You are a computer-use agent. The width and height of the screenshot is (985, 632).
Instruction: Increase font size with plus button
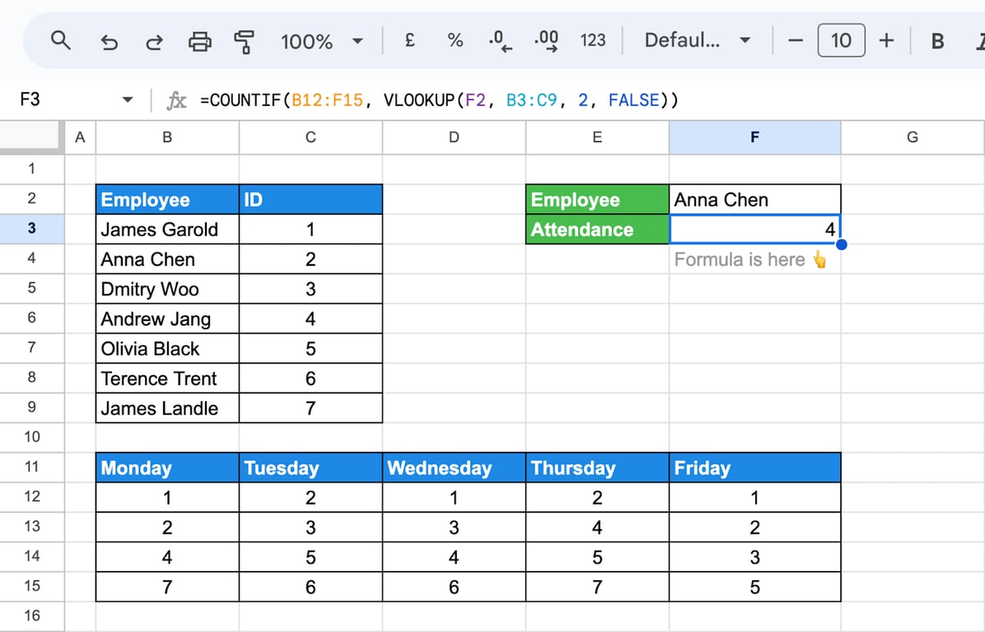coord(886,41)
